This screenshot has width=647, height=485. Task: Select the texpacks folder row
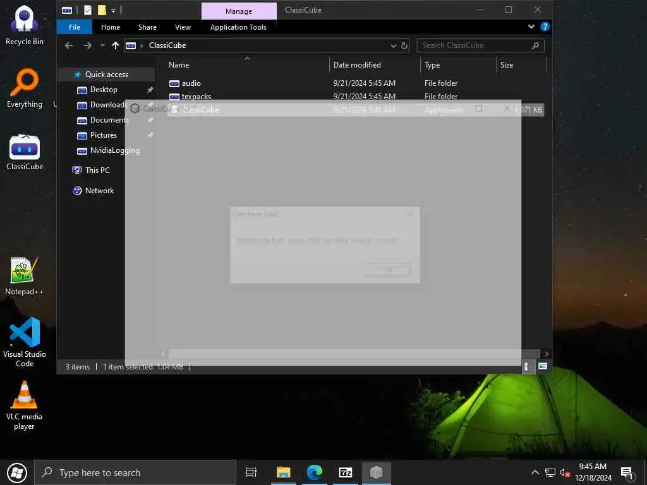pos(355,97)
